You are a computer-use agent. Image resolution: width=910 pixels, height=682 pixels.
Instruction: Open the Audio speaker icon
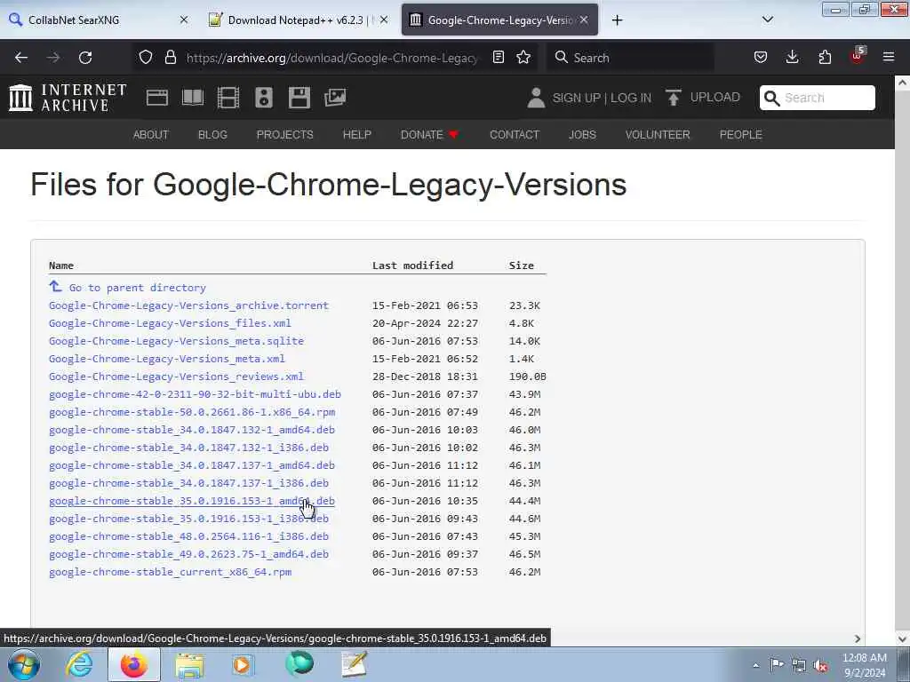(263, 98)
